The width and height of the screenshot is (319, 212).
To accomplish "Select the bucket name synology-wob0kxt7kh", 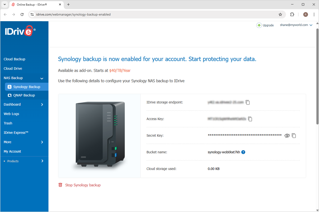I will point(224,152).
